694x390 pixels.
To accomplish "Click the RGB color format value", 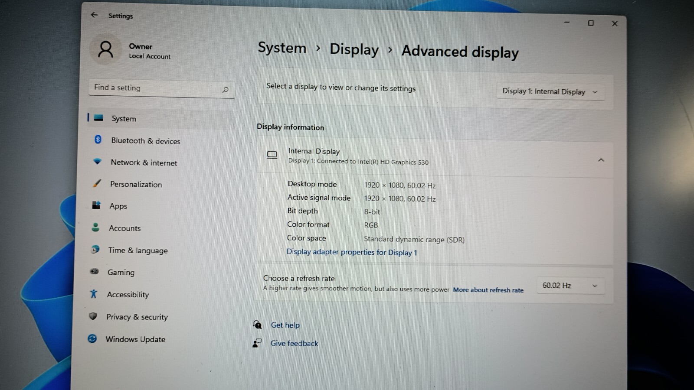I will 371,225.
